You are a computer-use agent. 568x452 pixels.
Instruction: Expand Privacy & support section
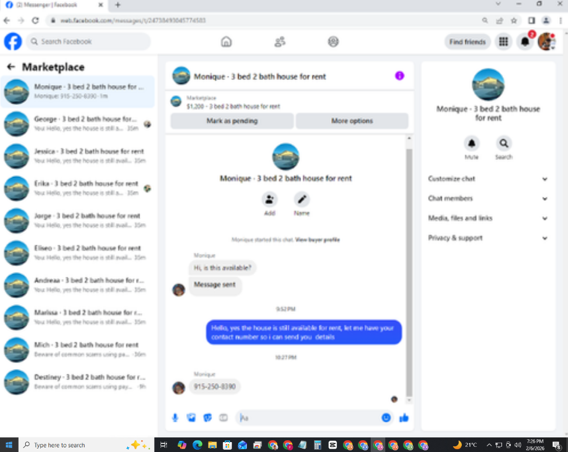487,238
